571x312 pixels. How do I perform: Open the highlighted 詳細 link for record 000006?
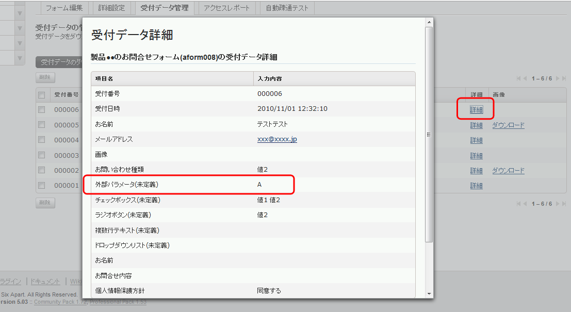point(476,109)
